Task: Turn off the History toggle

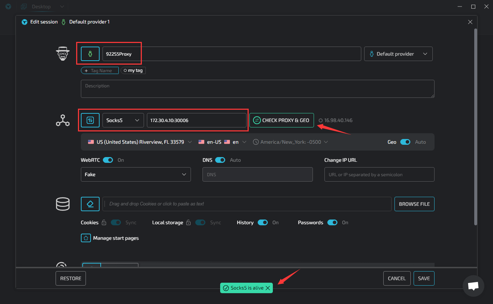Action: point(262,223)
